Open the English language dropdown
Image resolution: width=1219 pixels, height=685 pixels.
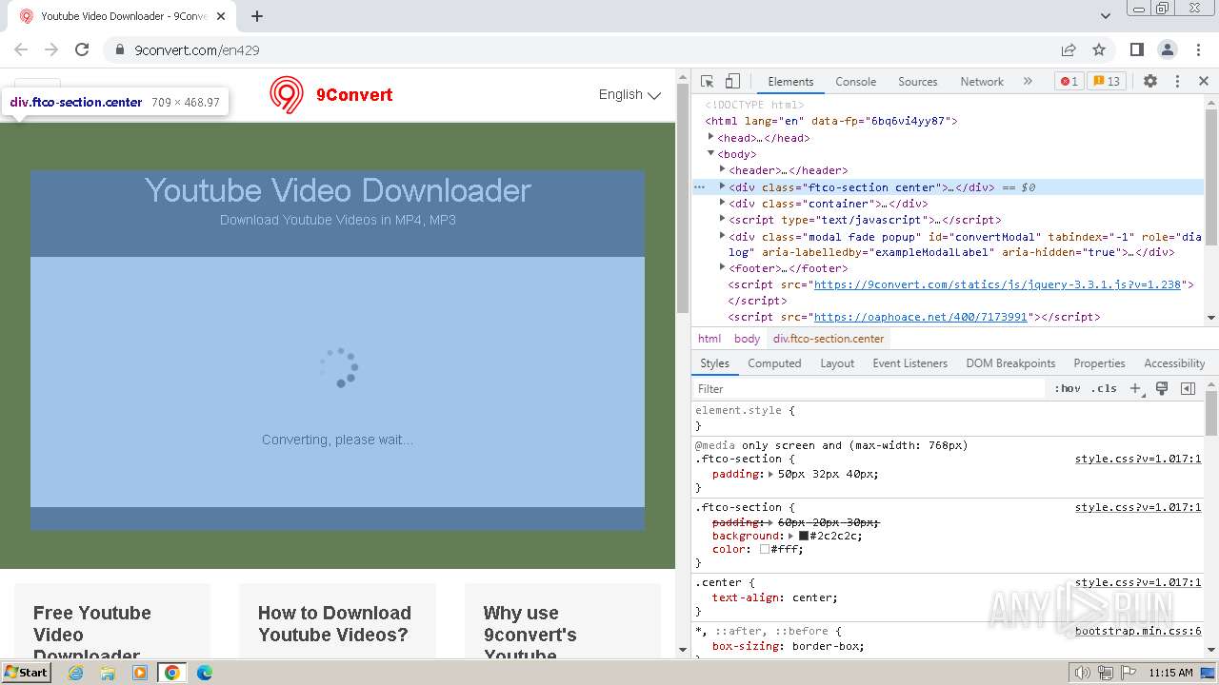click(629, 94)
